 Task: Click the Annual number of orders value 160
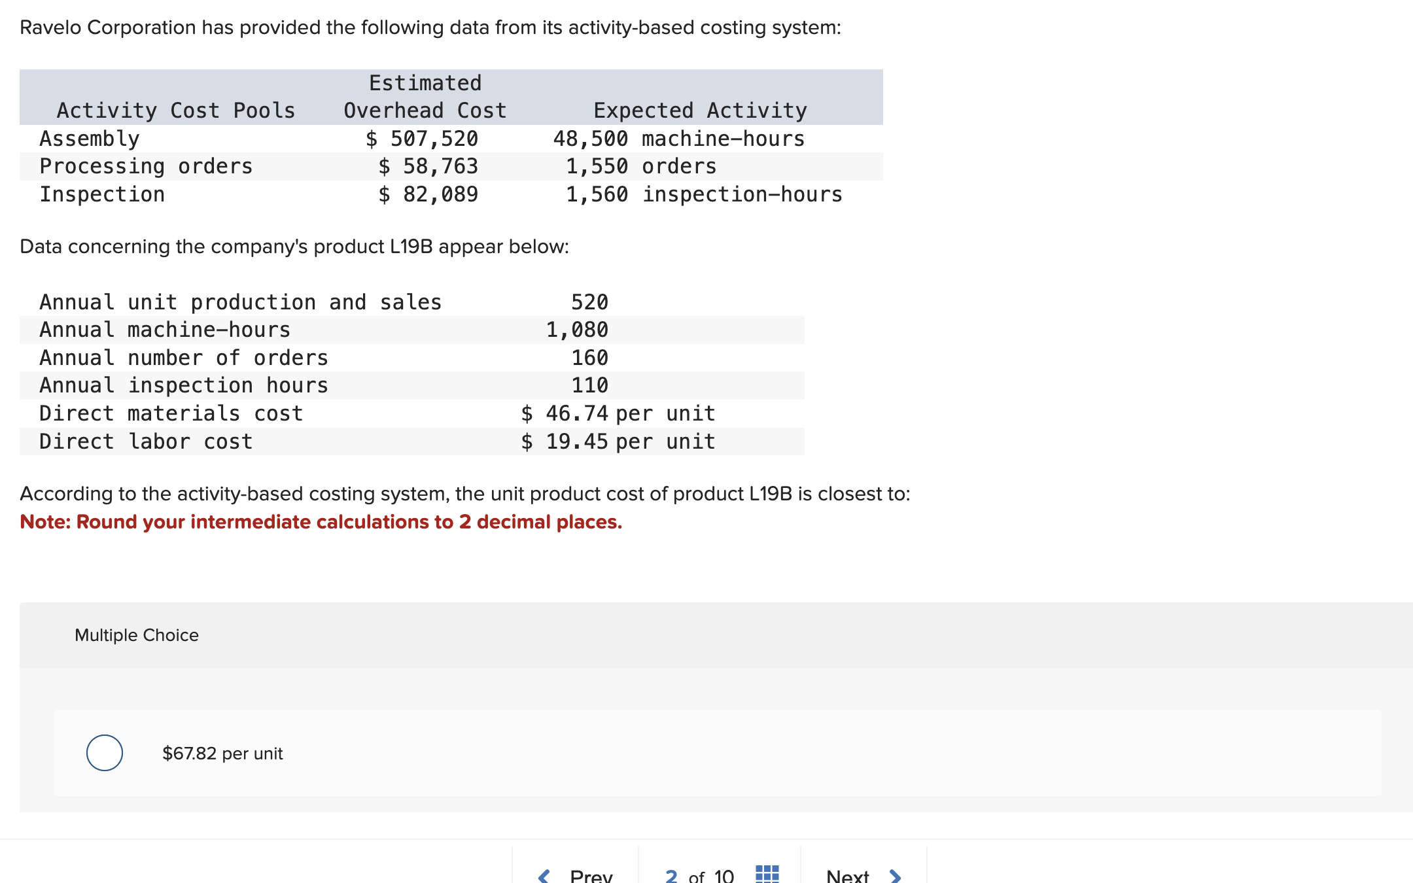589,358
